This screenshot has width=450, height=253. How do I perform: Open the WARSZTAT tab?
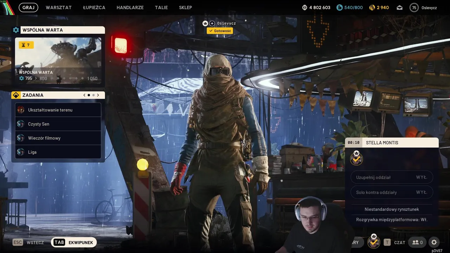pos(59,7)
